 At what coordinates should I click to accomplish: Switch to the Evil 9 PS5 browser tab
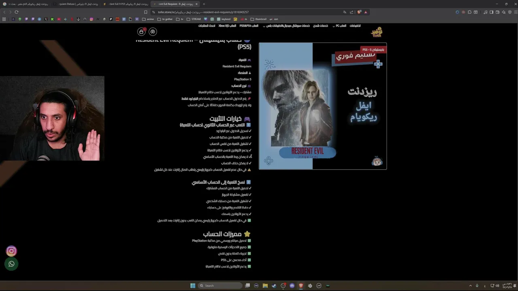click(x=125, y=4)
